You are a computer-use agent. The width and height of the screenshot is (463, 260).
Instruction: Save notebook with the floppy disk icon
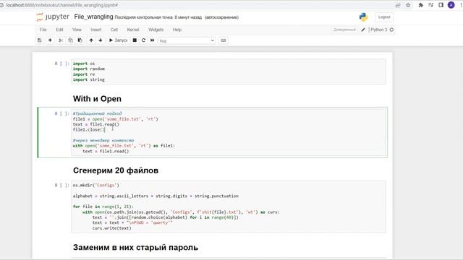pyautogui.click(x=40, y=40)
